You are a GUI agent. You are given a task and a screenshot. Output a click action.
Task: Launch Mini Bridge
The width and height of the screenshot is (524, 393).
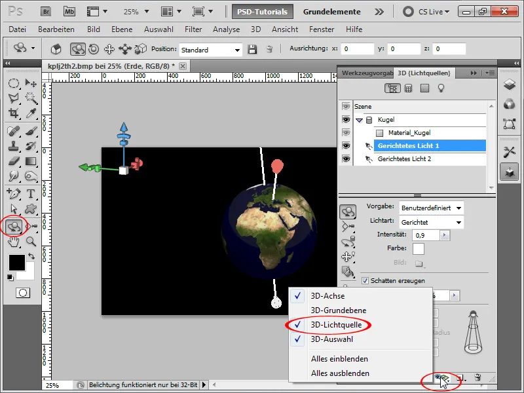(x=69, y=12)
